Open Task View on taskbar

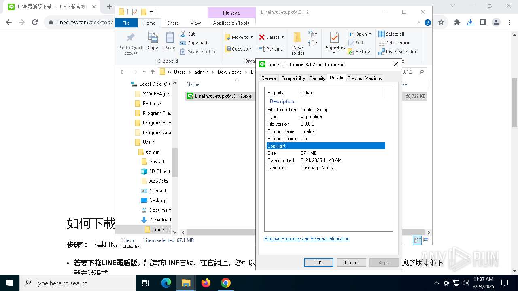click(x=146, y=283)
